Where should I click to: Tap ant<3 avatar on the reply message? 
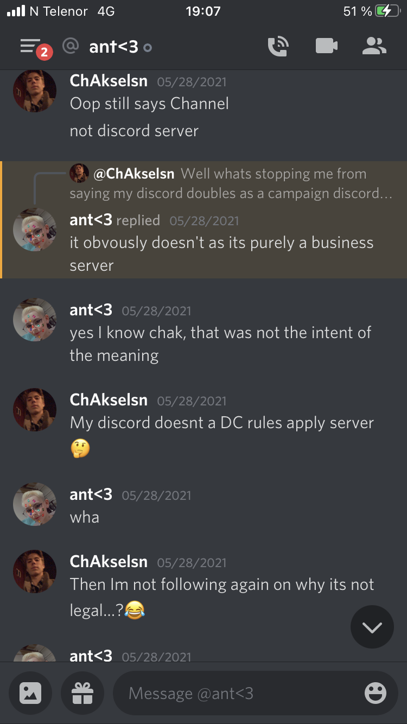[35, 230]
